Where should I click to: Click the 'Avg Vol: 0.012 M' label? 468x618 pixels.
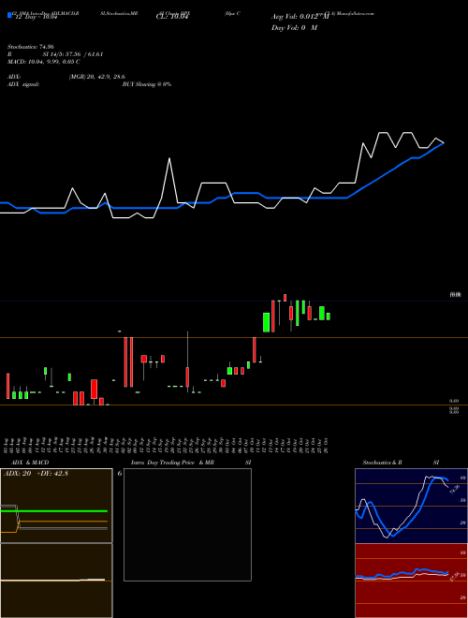pos(300,17)
